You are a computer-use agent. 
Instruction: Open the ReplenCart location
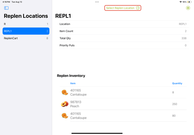pyautogui.click(x=26, y=38)
